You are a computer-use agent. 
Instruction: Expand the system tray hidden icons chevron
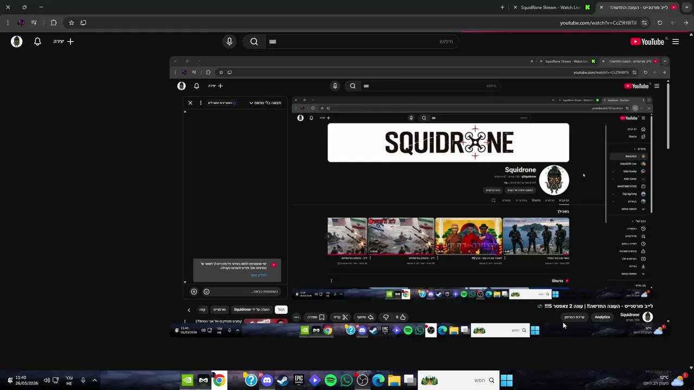click(94, 380)
